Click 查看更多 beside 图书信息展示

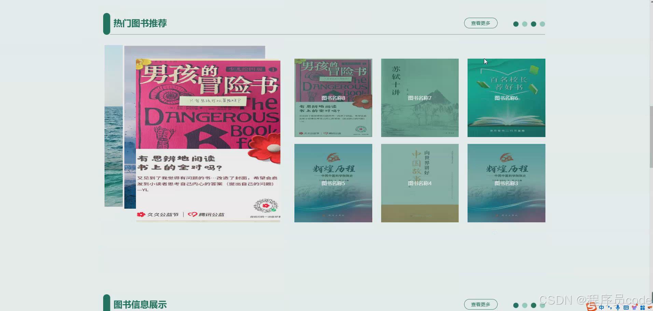click(481, 304)
